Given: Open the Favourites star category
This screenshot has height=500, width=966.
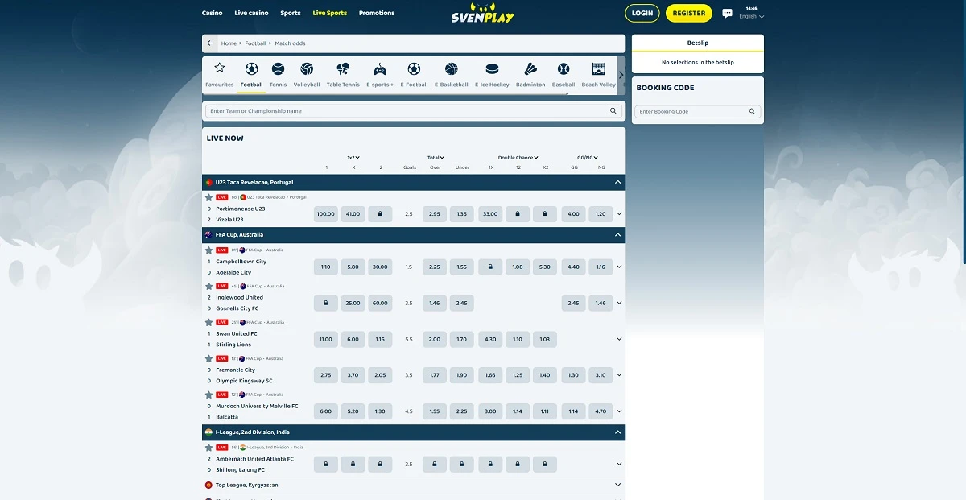Looking at the screenshot, I should (219, 74).
